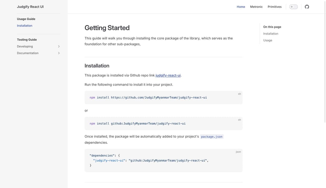Viewport: 326px width, 188px height.
Task: Click the page vertical scrollbar
Action: coord(325,62)
